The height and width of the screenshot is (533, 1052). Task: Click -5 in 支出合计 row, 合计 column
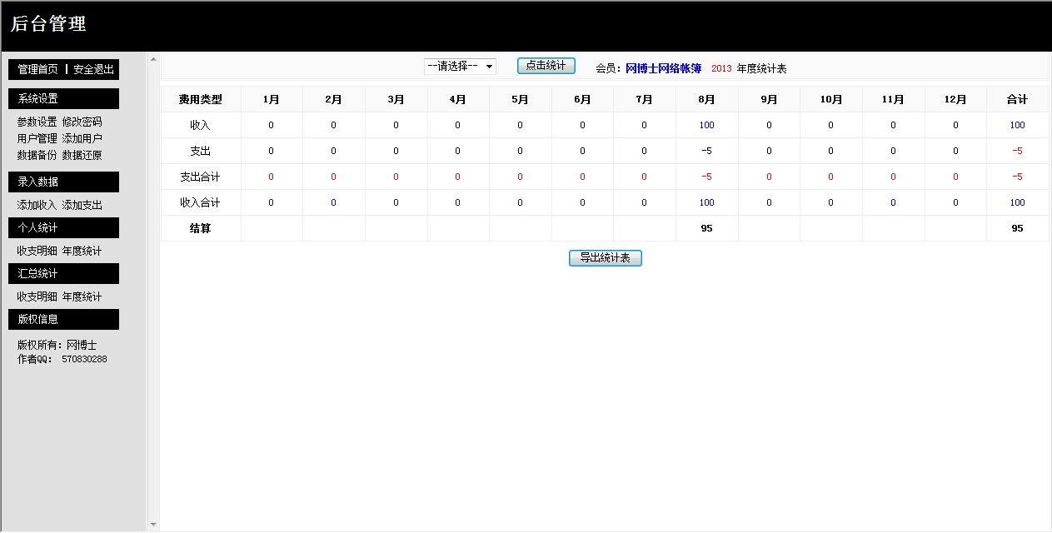coord(1017,177)
